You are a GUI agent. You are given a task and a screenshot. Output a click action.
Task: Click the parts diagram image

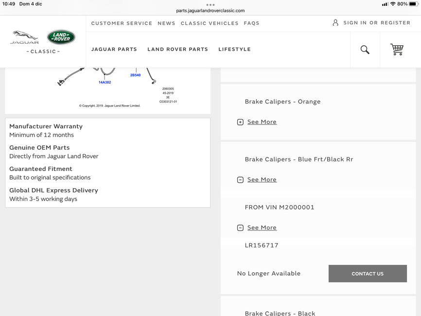tap(107, 90)
